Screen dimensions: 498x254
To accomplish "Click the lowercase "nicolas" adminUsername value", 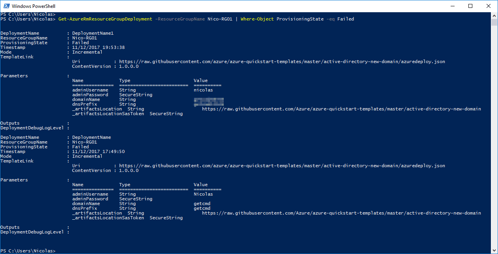I will (203, 90).
